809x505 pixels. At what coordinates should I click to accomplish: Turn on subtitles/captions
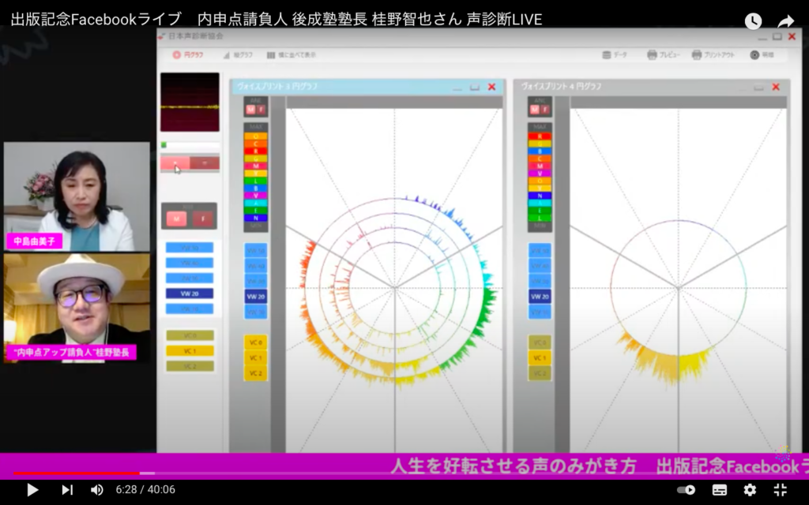point(719,489)
